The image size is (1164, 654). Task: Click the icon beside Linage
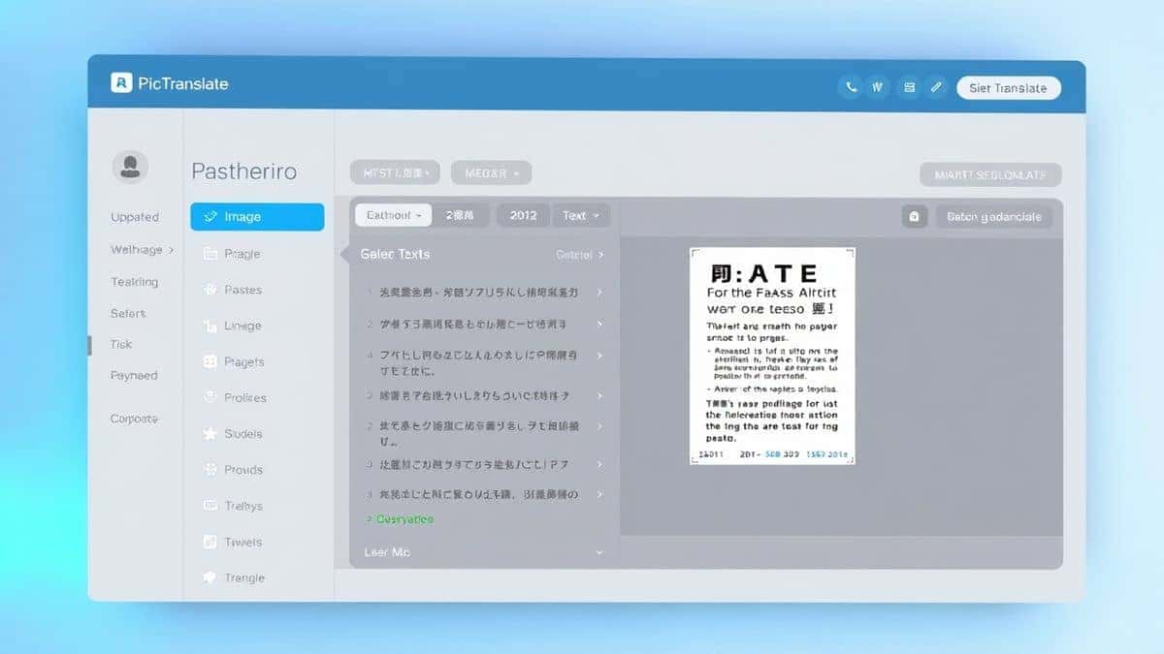(210, 327)
